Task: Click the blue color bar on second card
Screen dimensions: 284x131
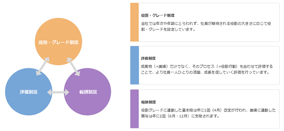Action: pos(134,65)
